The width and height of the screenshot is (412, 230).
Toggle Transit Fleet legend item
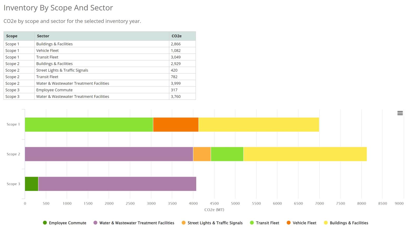(264, 223)
